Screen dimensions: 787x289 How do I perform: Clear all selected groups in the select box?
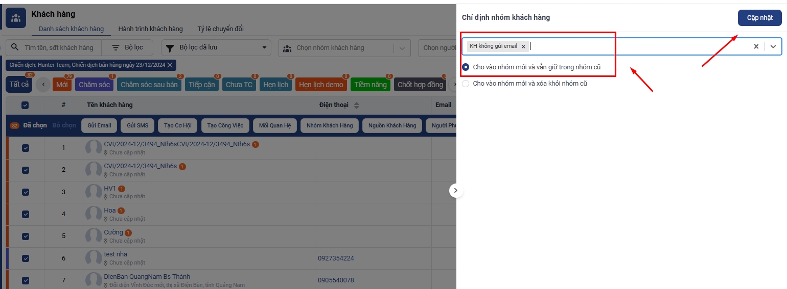coord(756,46)
